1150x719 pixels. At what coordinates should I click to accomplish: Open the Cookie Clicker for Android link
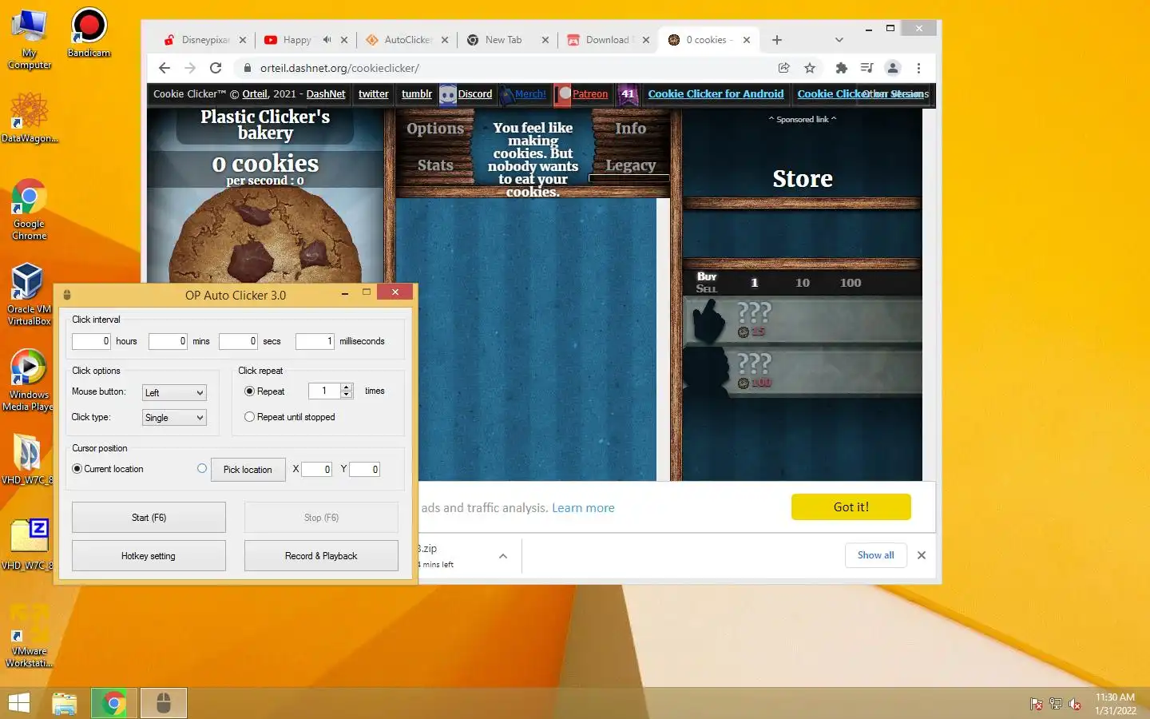click(716, 94)
